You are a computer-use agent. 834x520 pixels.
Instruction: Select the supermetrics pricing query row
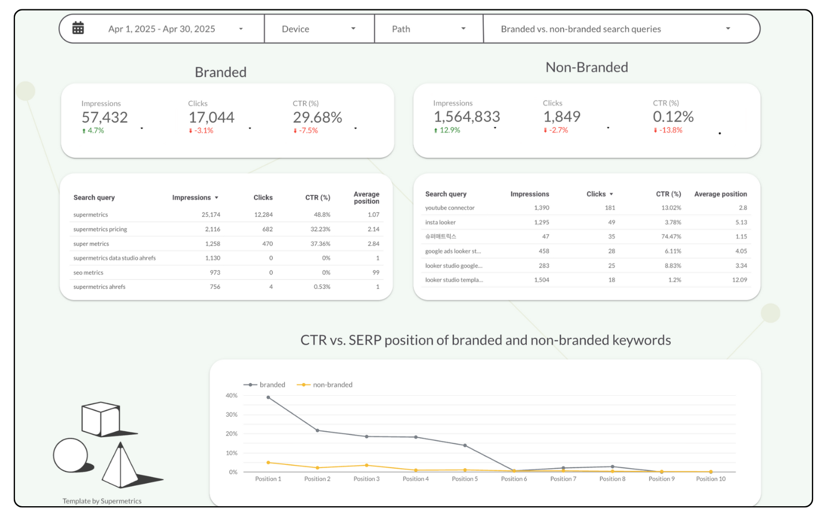pyautogui.click(x=100, y=229)
